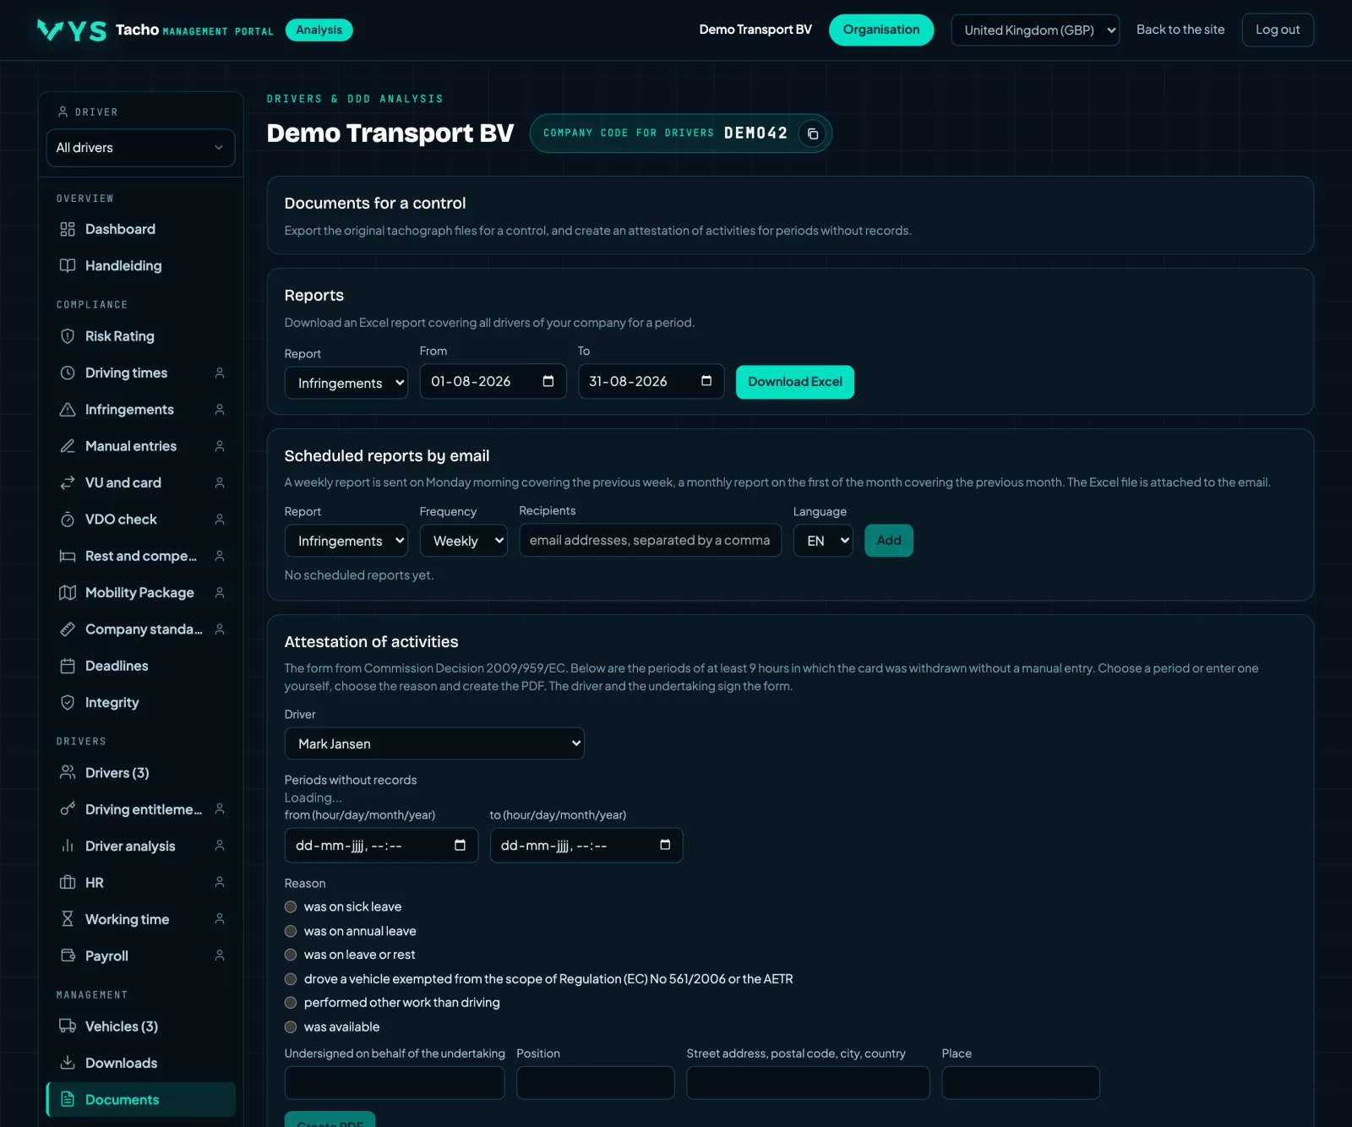Click the Deadlines calendar icon
This screenshot has width=1352, height=1127.
point(68,666)
